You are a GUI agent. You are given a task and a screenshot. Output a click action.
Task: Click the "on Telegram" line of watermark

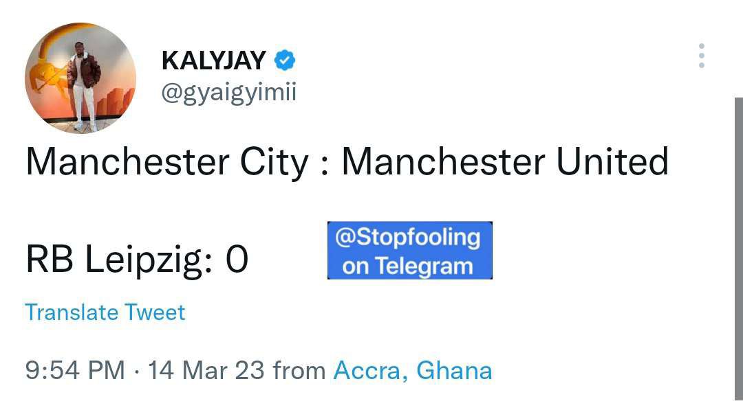pos(407,266)
